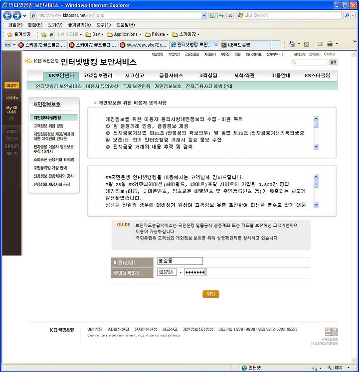The height and width of the screenshot is (372, 359).
Task: Click the 검색 search button
Action: [x=333, y=62]
